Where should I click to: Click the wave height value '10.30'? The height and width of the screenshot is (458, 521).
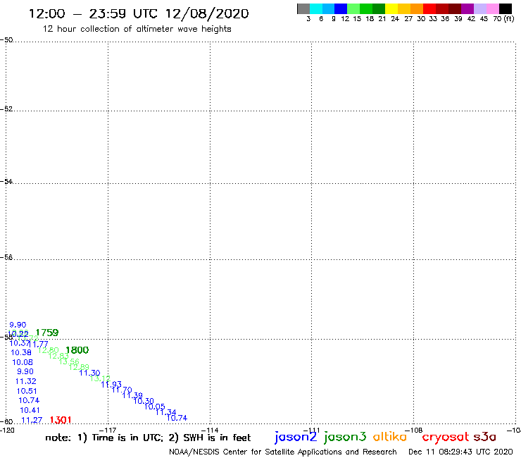pyautogui.click(x=144, y=401)
